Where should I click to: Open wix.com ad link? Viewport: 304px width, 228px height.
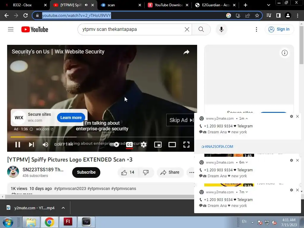tap(45, 129)
